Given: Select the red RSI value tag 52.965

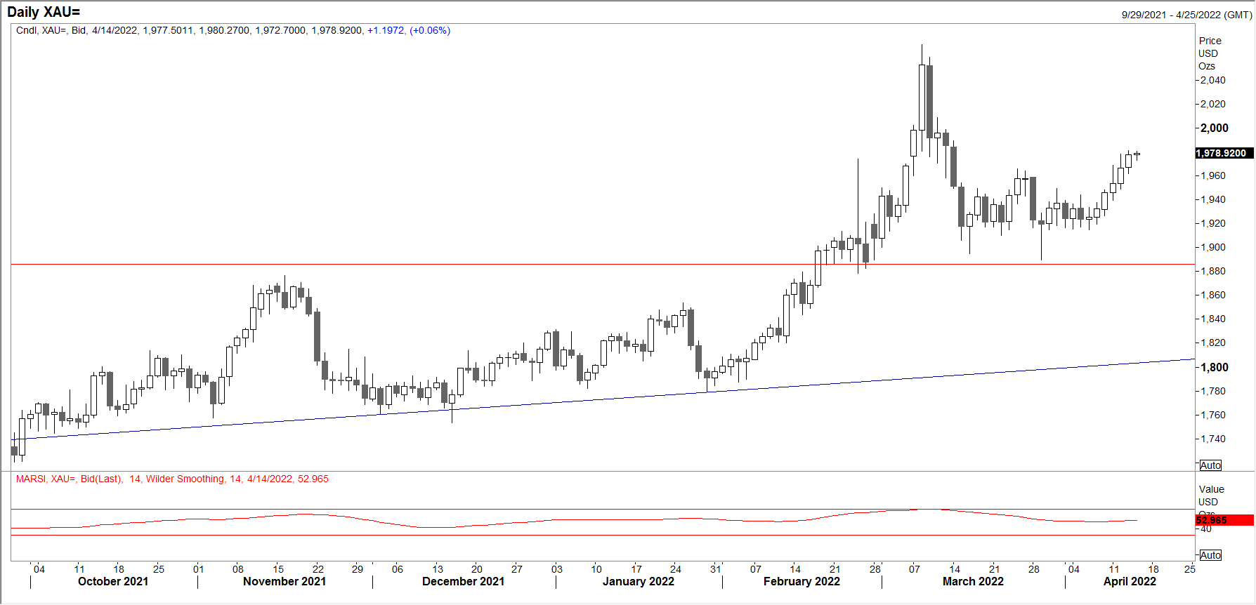Looking at the screenshot, I should (1224, 520).
